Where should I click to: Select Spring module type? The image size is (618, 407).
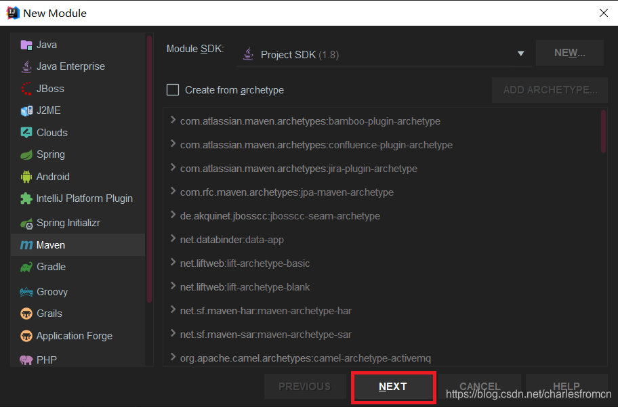tap(78, 154)
